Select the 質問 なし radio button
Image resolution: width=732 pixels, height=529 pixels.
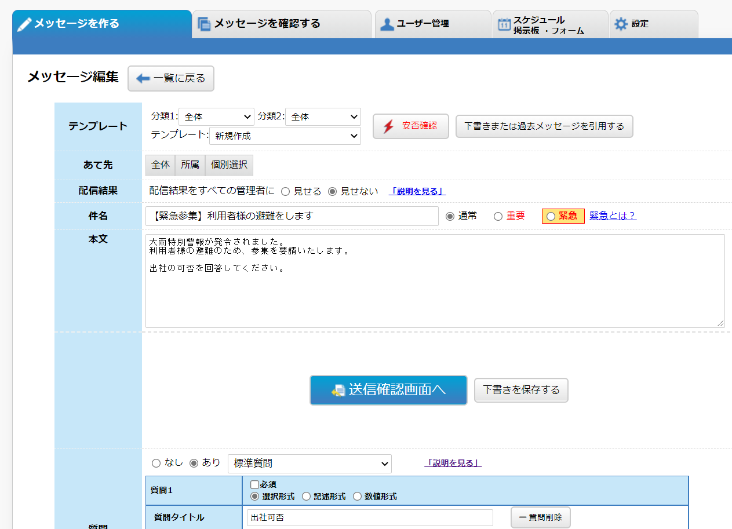click(x=156, y=463)
